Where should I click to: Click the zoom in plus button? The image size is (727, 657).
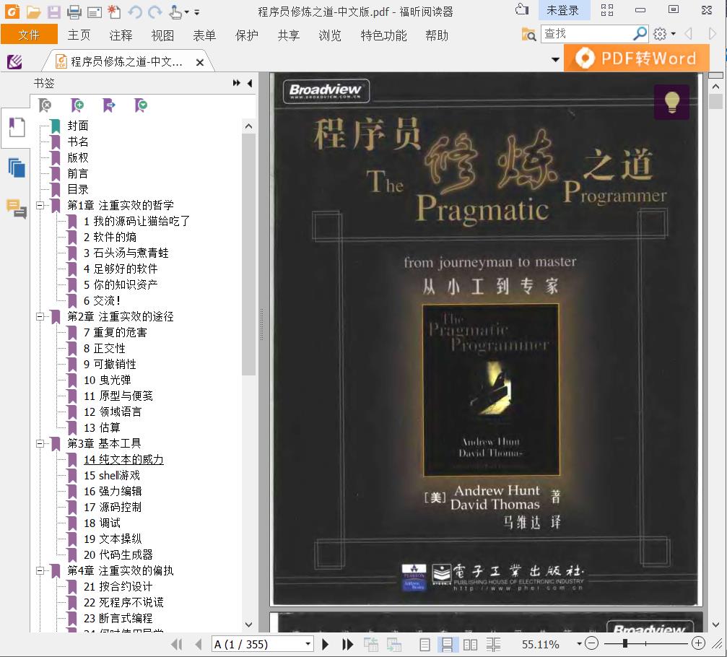(698, 643)
